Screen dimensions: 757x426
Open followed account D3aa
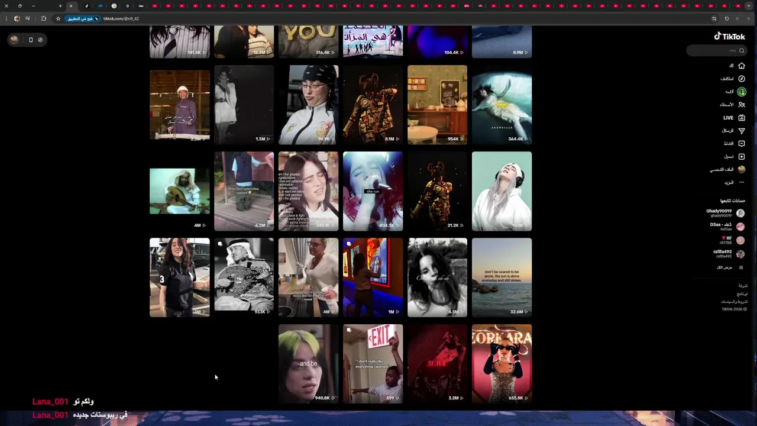tap(727, 227)
